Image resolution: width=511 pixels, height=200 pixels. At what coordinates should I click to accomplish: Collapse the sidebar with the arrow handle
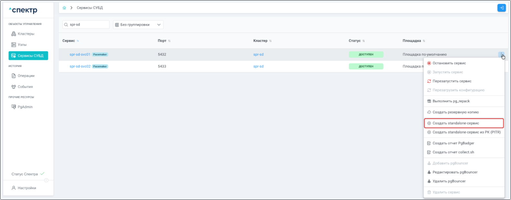[46, 180]
